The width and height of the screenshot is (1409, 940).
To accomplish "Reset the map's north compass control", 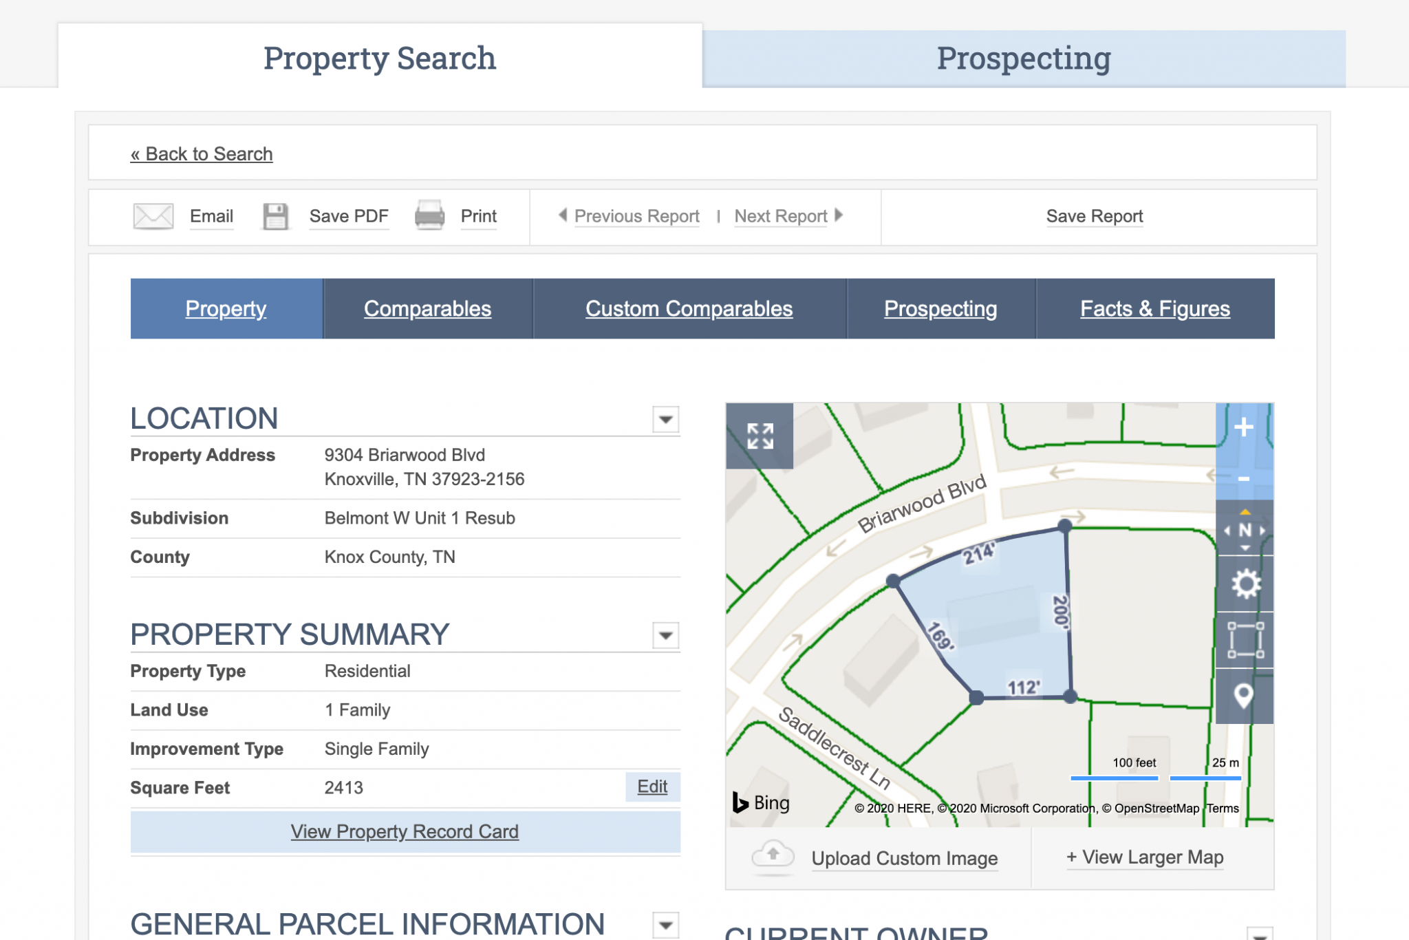I will pos(1245,531).
